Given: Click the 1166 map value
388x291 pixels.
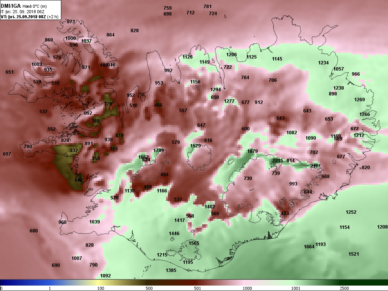Looking at the screenshot, I should click(162, 191).
